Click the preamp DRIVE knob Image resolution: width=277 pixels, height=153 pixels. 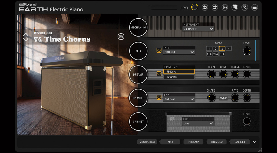(x=212, y=74)
